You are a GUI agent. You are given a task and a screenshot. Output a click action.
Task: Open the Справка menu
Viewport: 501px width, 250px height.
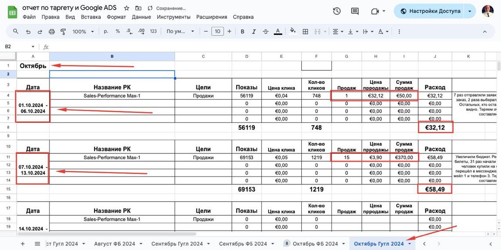tap(243, 17)
